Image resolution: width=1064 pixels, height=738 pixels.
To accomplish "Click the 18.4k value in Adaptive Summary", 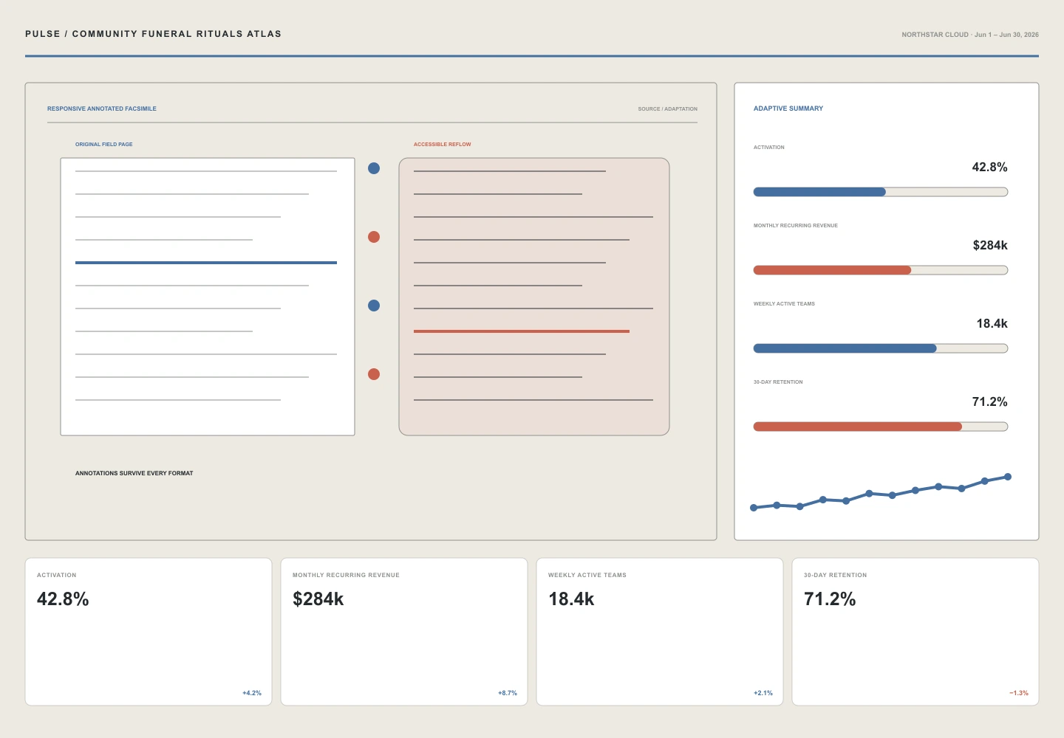I will pyautogui.click(x=992, y=324).
